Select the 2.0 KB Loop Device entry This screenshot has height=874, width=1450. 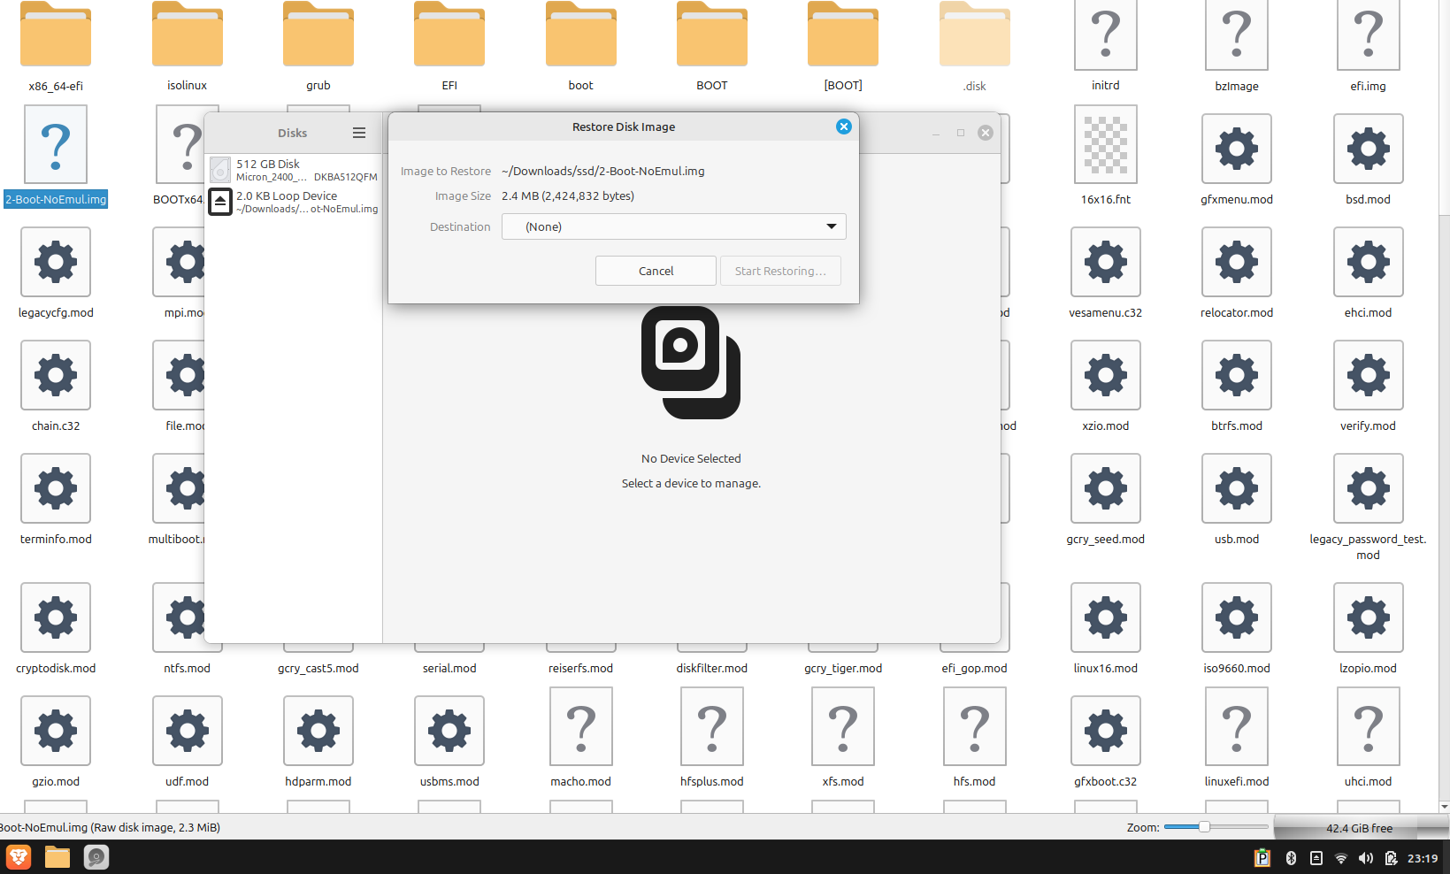point(301,202)
